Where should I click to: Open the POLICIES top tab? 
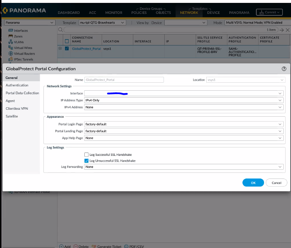[139, 13]
